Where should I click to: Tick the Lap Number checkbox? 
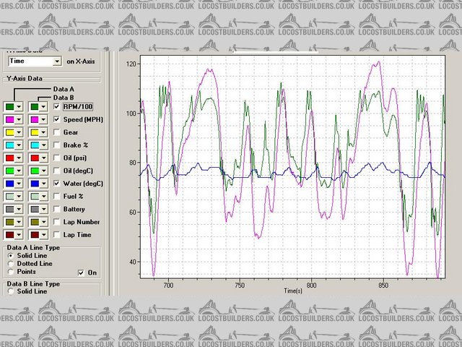[x=57, y=222]
